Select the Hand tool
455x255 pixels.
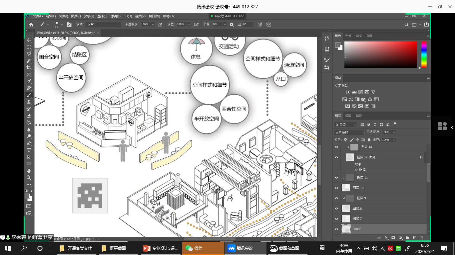pos(29,171)
